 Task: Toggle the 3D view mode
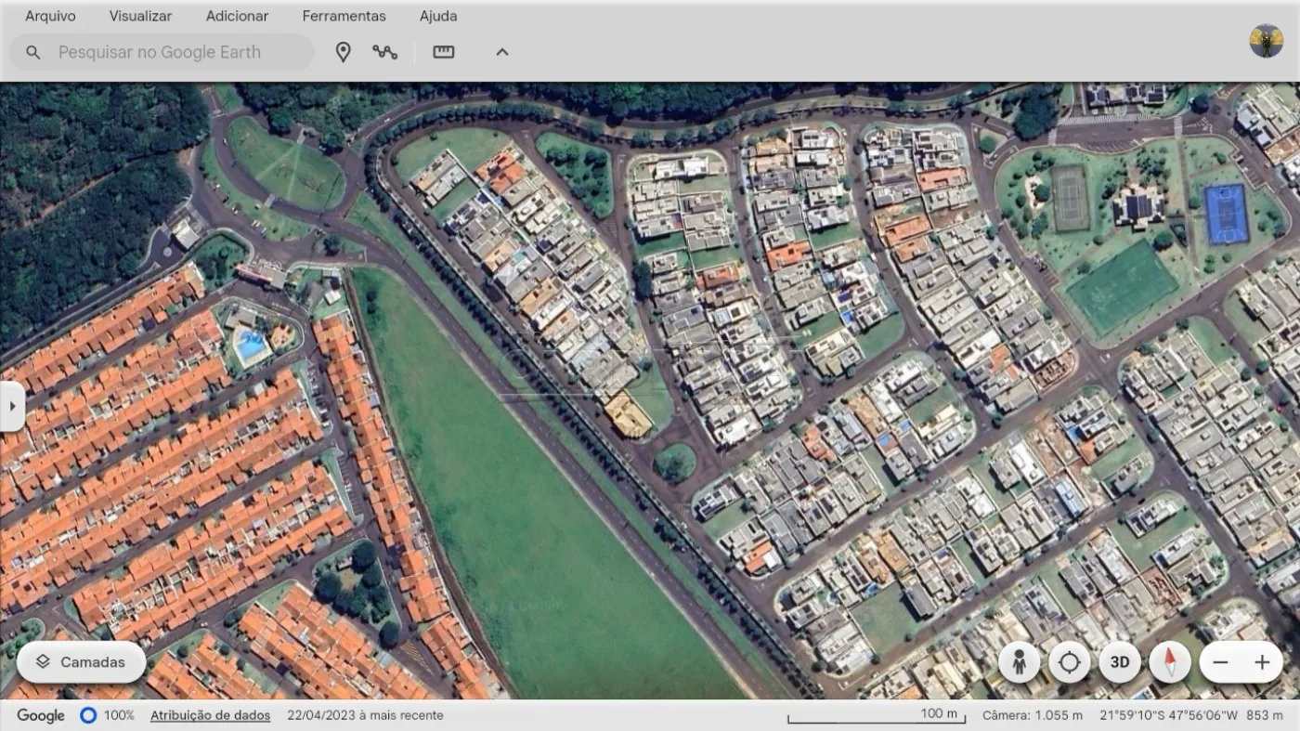1120,662
